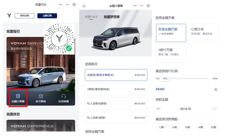Click the 立即订购 button
This screenshot has width=230, height=137.
[47, 16]
